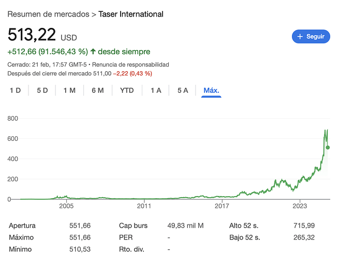Image resolution: width=353 pixels, height=258 pixels.
Task: Open the 5 A chart range
Action: [183, 90]
